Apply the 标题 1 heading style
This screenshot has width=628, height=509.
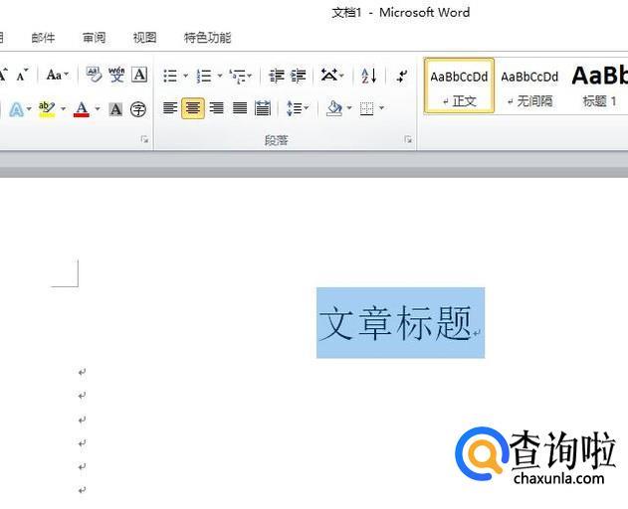pos(599,85)
